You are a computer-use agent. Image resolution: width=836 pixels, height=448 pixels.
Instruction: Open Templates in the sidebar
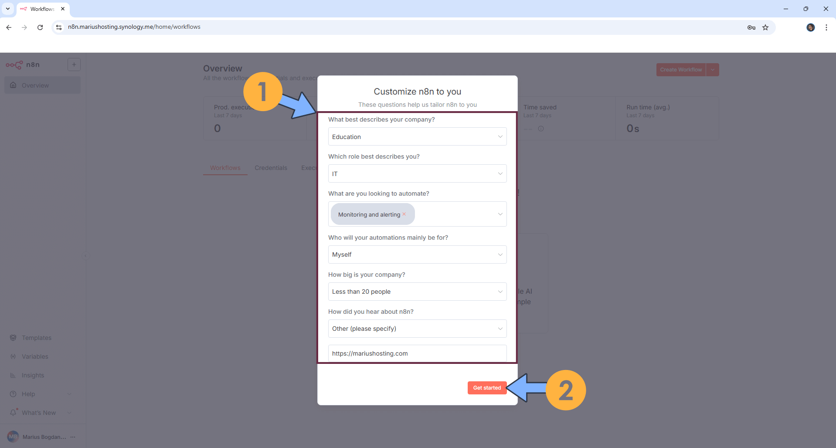click(42, 338)
